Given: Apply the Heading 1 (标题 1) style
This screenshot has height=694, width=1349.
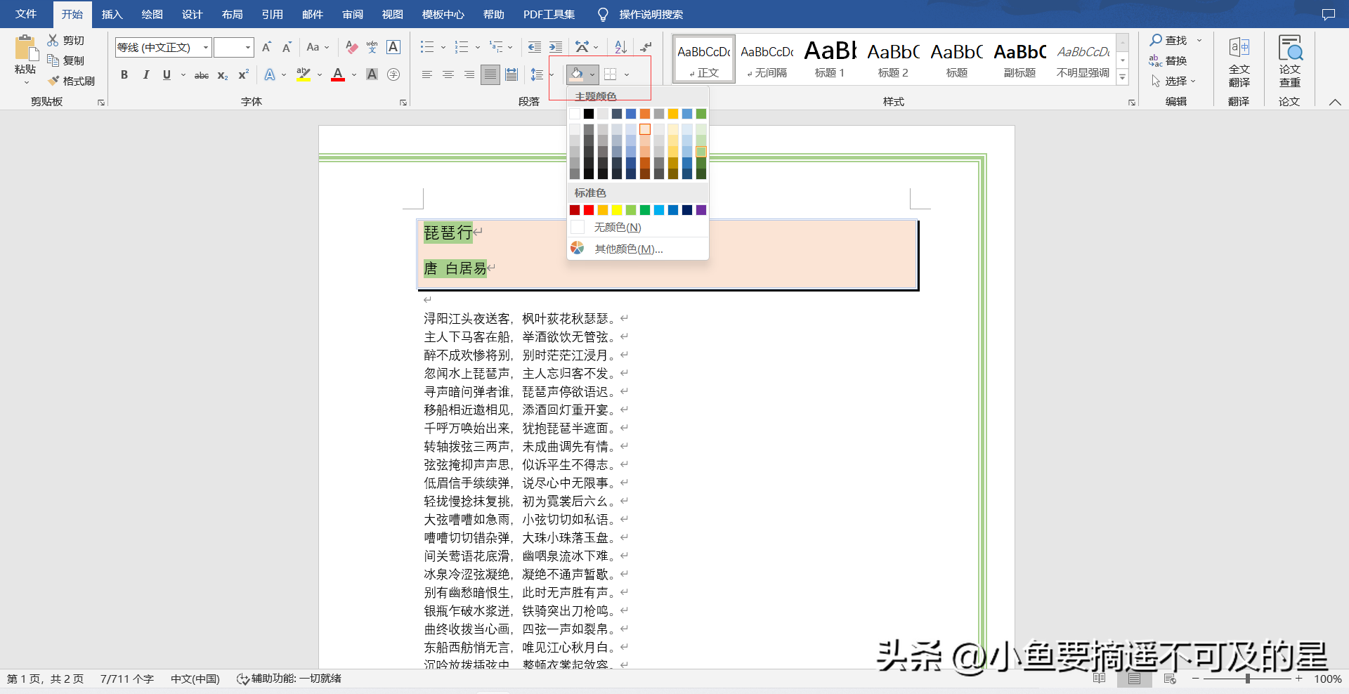Looking at the screenshot, I should (830, 60).
